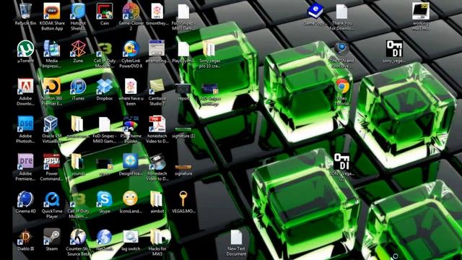The image size is (462, 260).
Task: Select the green video file
Action: click(105, 164)
